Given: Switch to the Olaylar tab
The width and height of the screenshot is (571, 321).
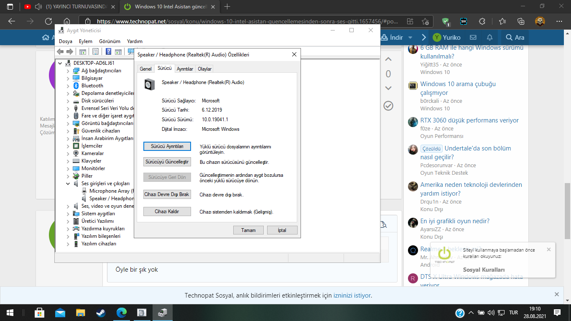Looking at the screenshot, I should point(205,69).
